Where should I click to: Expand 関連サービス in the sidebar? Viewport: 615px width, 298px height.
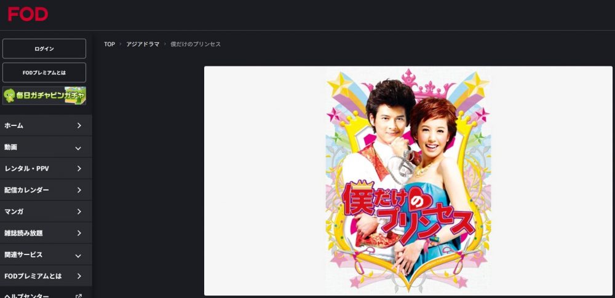(x=46, y=255)
